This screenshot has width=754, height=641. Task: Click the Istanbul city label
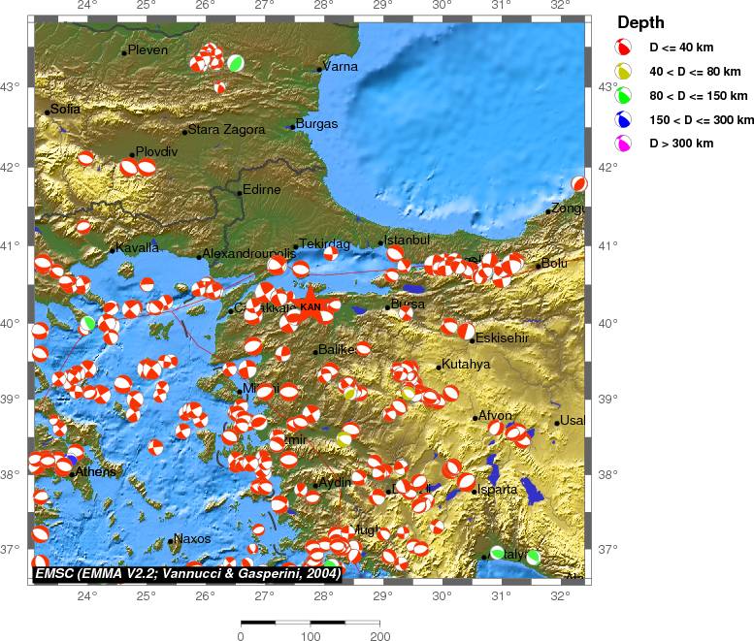[x=408, y=240]
